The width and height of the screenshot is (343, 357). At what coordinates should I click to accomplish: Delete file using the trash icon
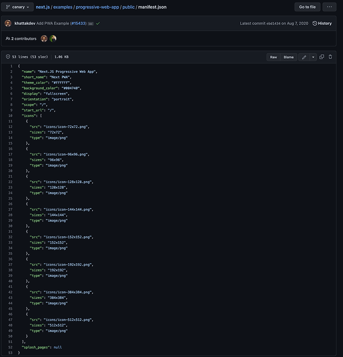click(330, 57)
